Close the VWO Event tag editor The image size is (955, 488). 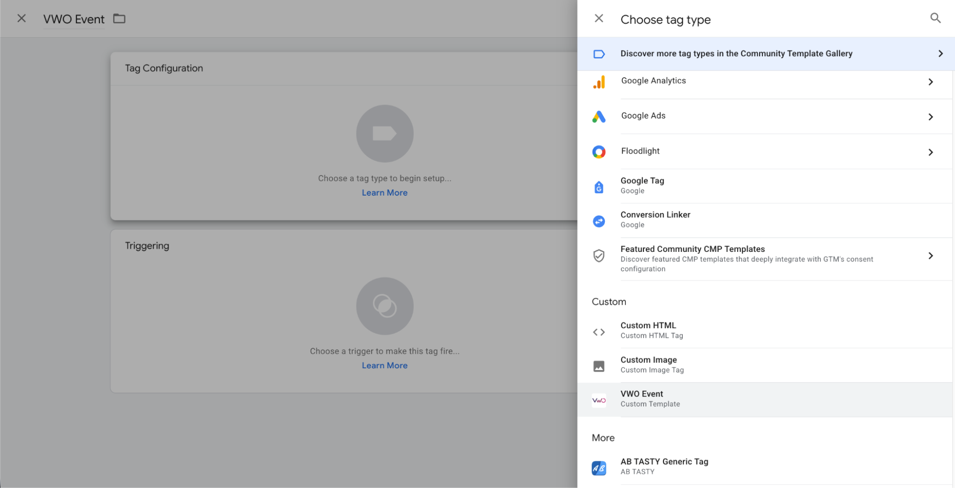click(21, 19)
